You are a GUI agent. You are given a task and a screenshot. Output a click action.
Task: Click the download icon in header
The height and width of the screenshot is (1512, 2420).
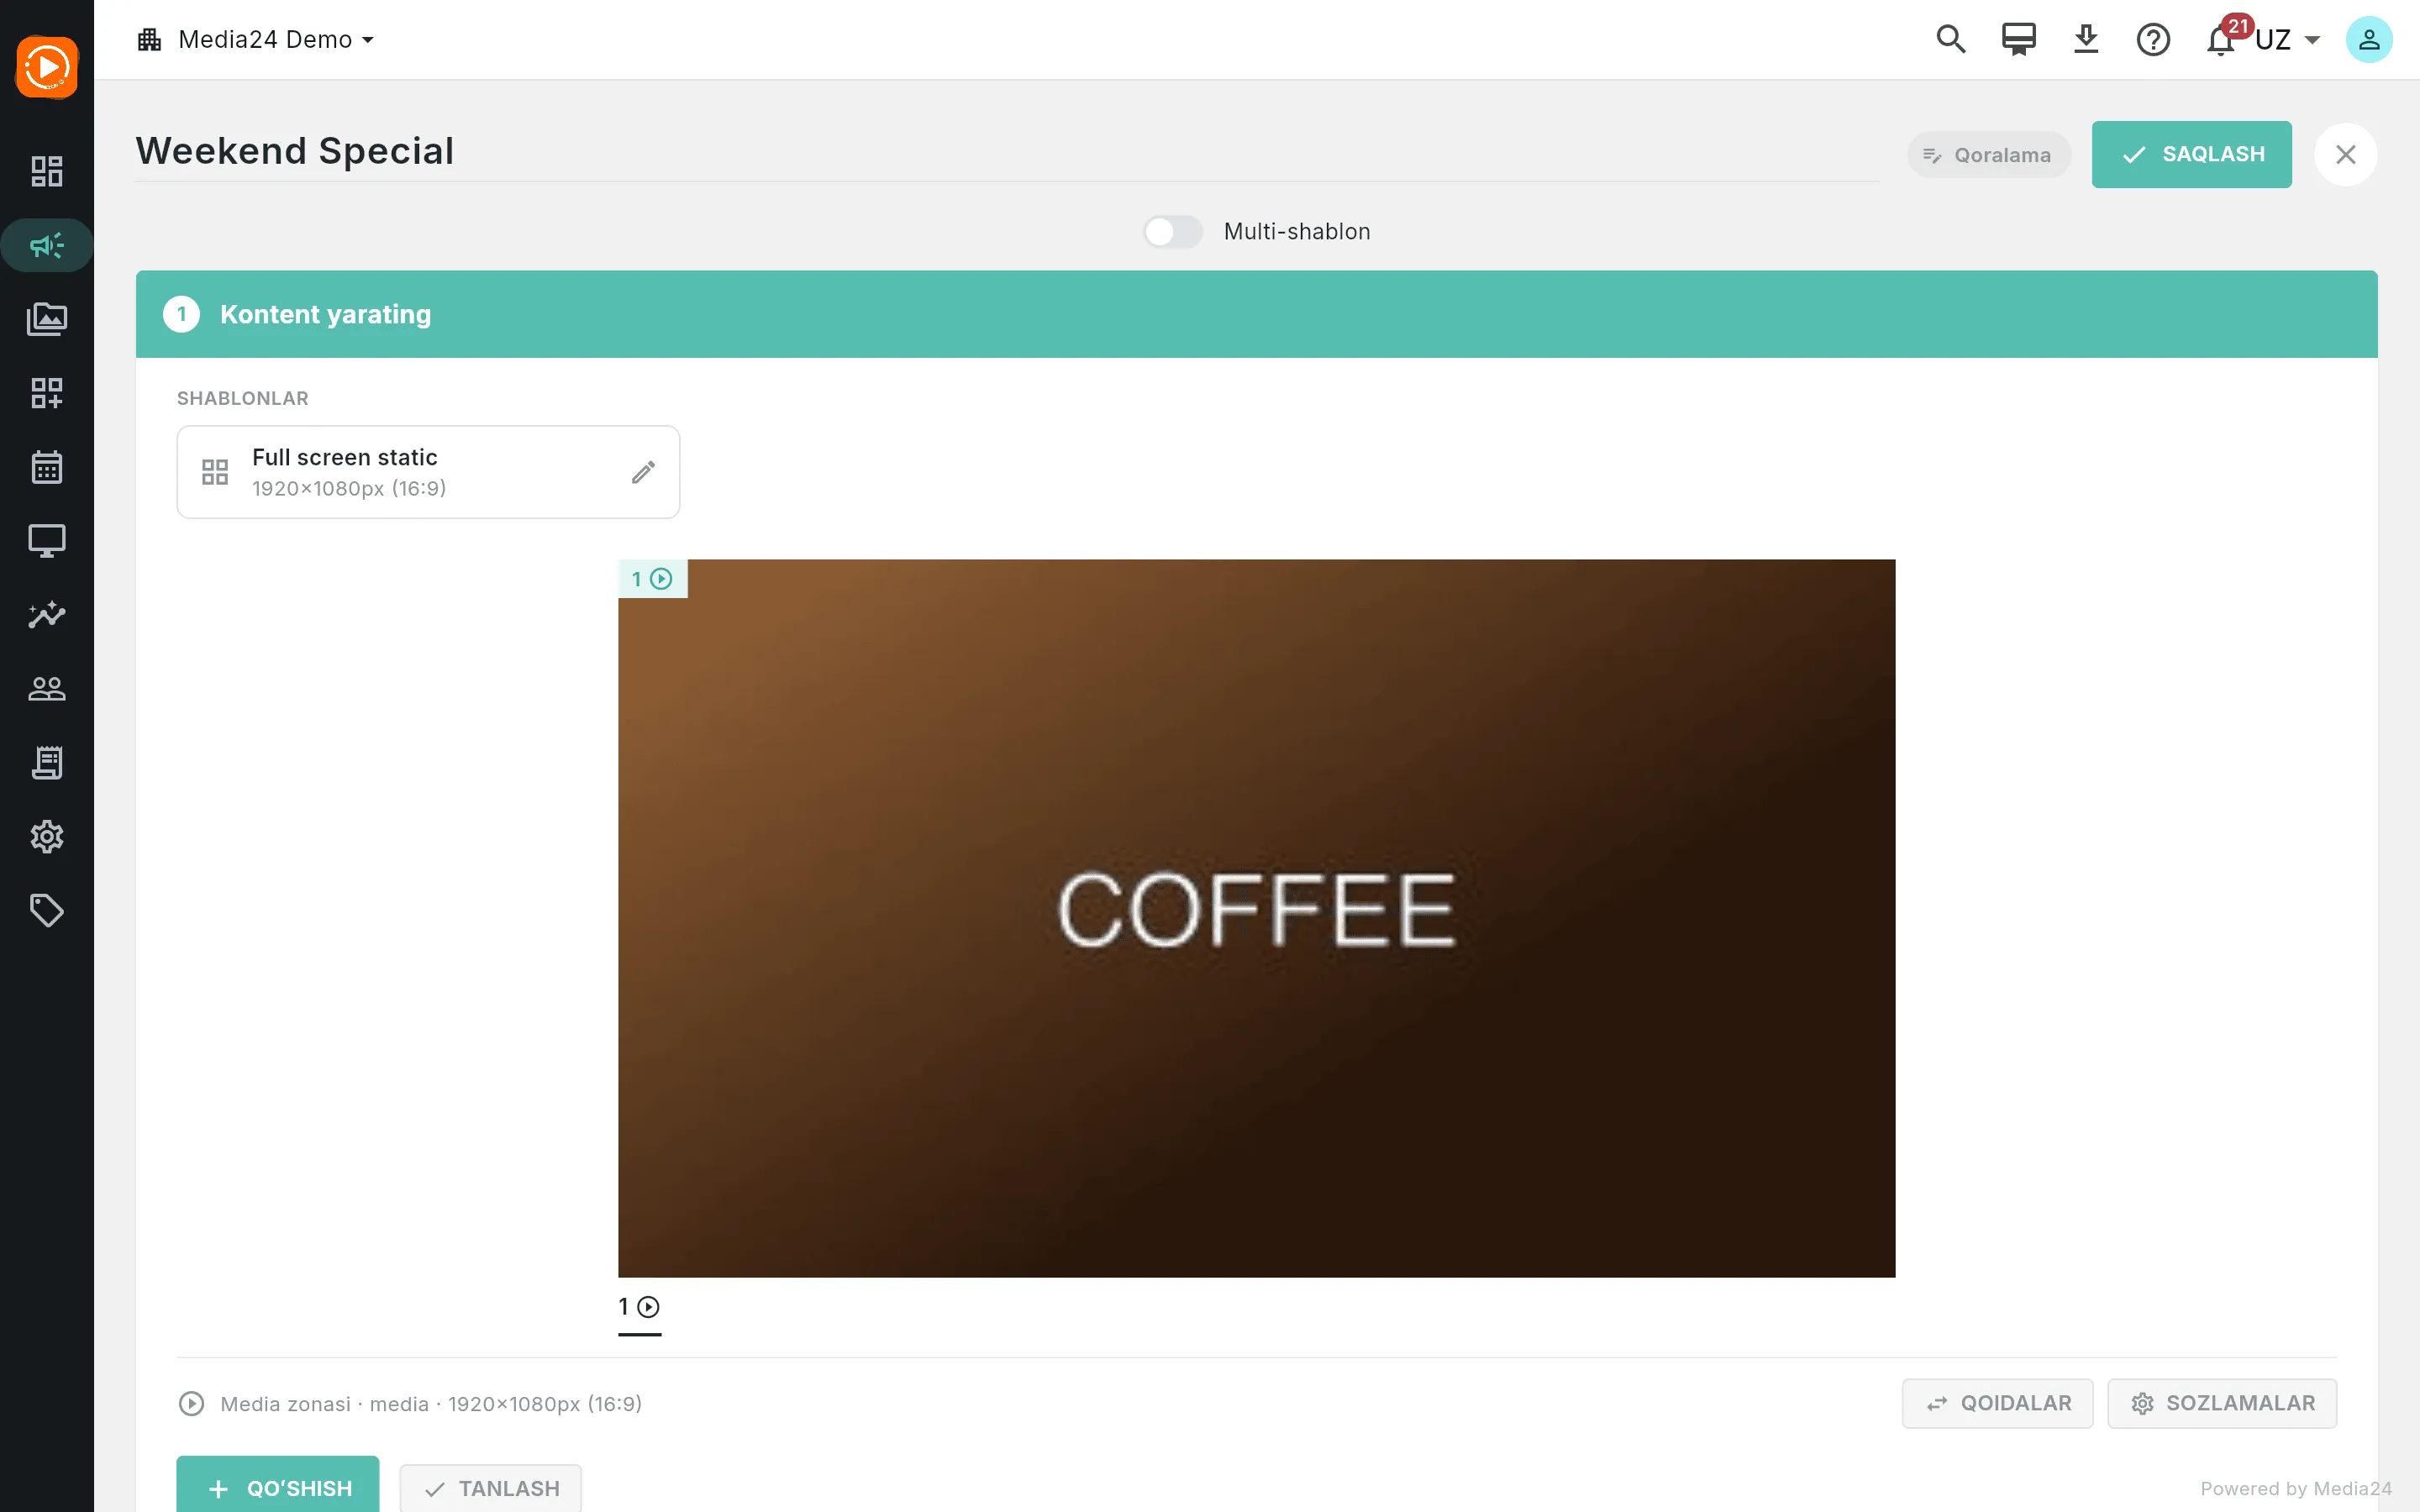[x=2086, y=40]
